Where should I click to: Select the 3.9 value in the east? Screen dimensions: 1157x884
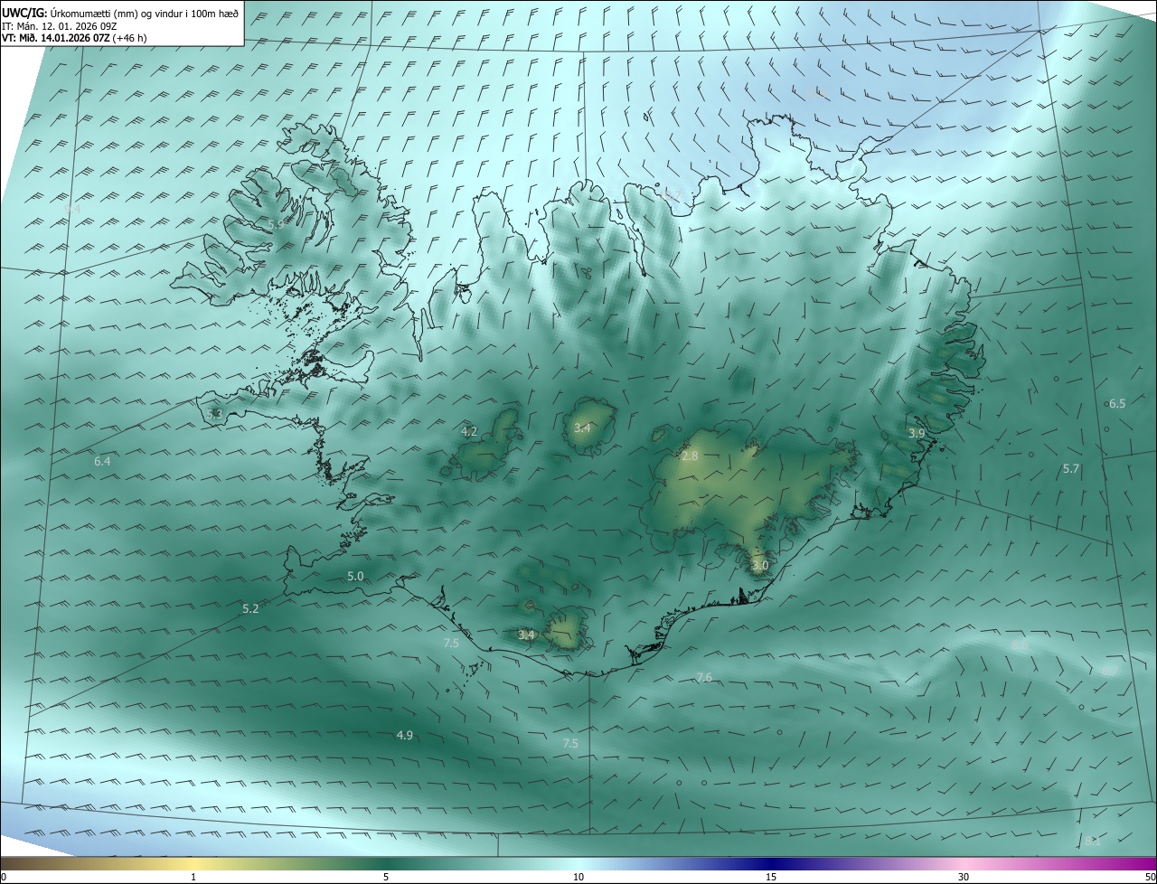[917, 434]
